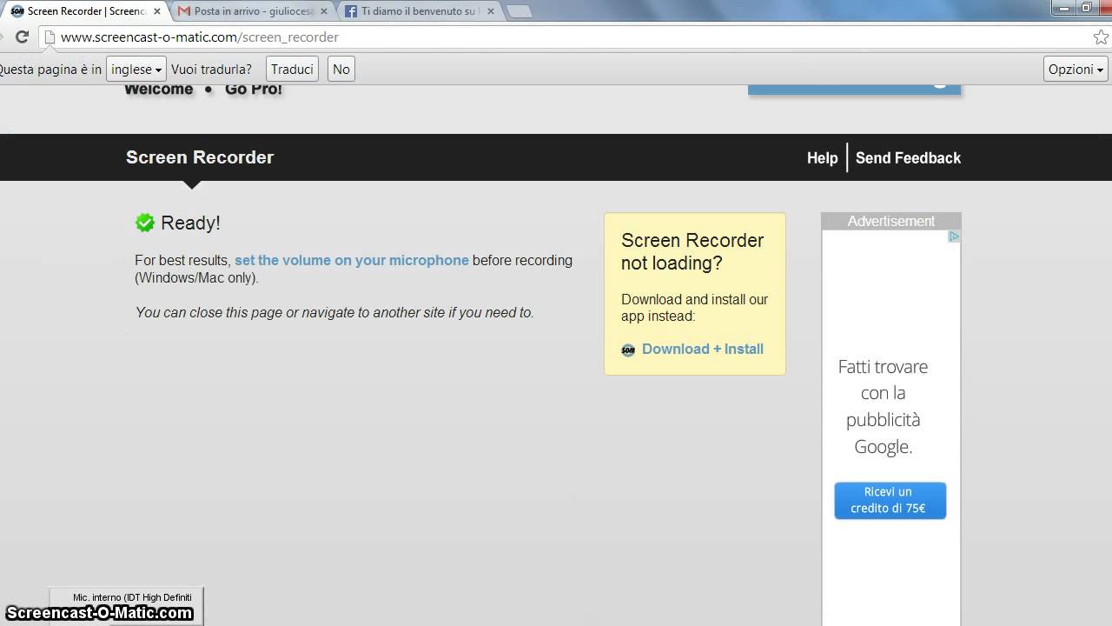Open the Help link in header
This screenshot has width=1112, height=626.
pyautogui.click(x=822, y=158)
